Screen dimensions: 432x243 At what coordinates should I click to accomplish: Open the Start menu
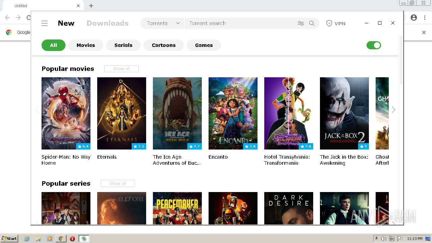tap(9, 239)
